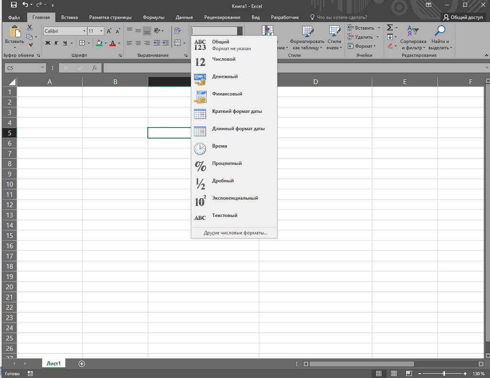This screenshot has height=378, width=490.
Task: Click the Clear eraser icon
Action: click(390, 46)
